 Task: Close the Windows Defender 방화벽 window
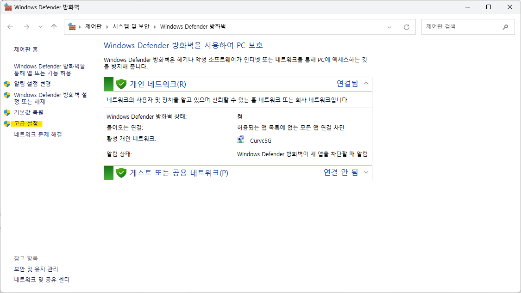pos(510,7)
